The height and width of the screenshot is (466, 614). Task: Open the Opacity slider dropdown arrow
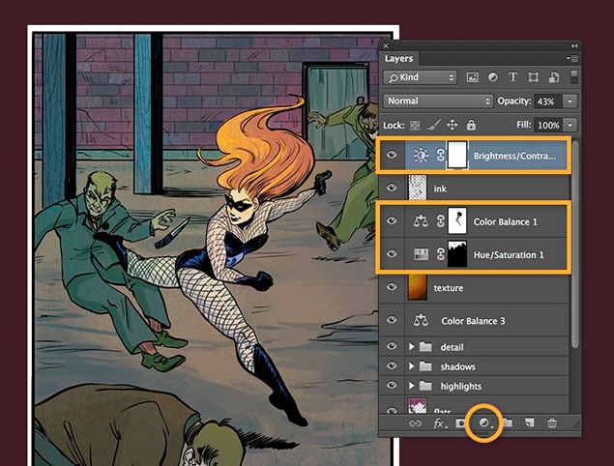tap(570, 102)
